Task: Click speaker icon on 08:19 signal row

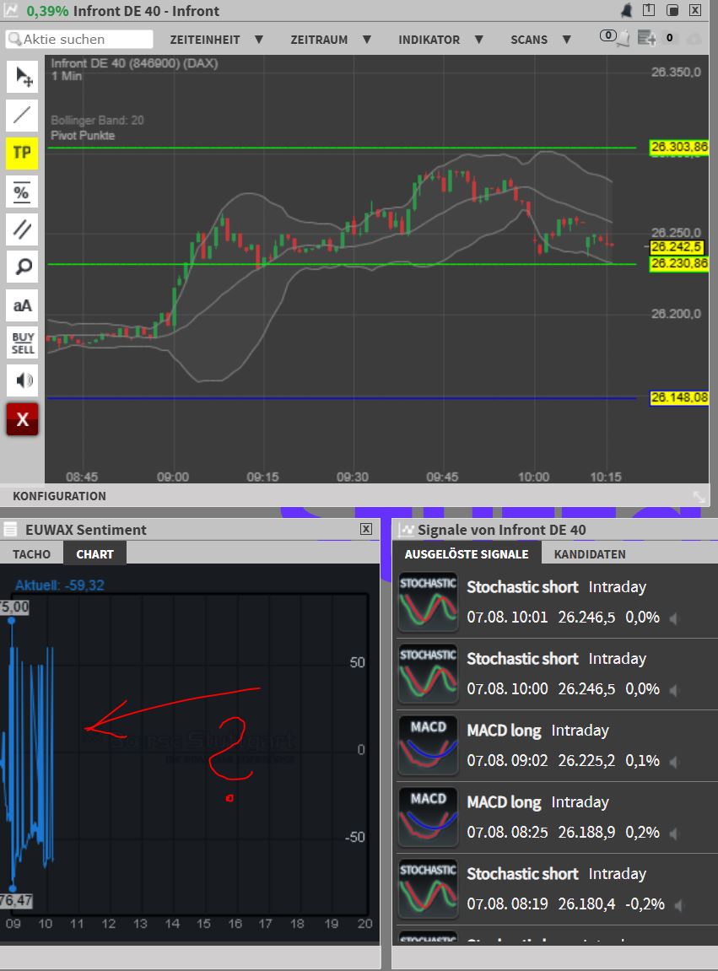Action: [678, 905]
